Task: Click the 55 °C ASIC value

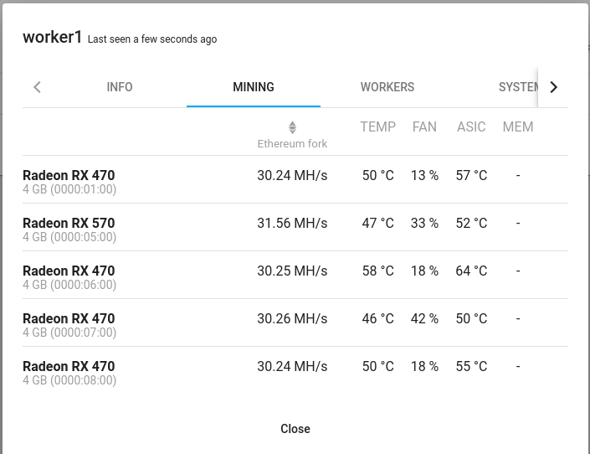Action: click(x=471, y=367)
